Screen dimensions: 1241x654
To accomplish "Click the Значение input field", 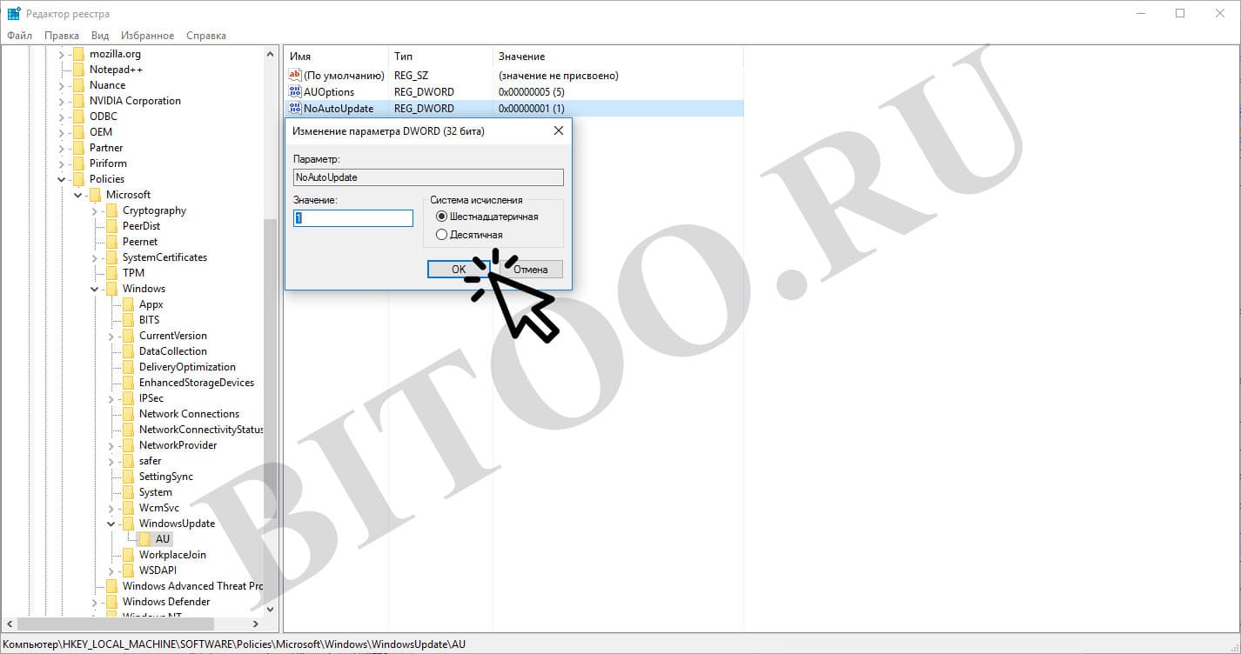I will [353, 218].
